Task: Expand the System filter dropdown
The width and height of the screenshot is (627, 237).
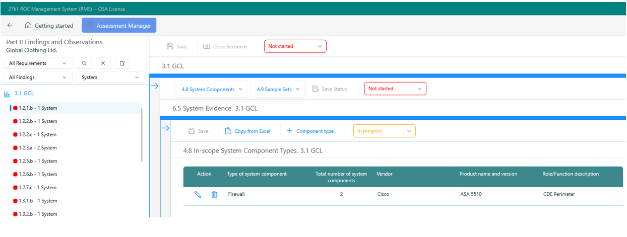Action: pos(110,77)
